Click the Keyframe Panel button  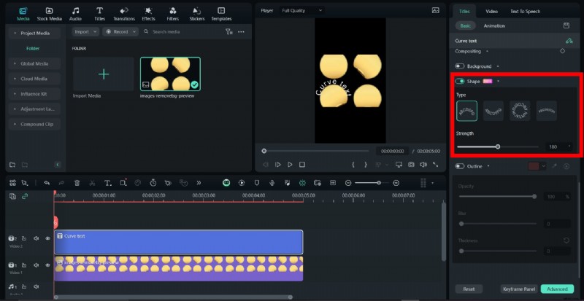(x=519, y=289)
